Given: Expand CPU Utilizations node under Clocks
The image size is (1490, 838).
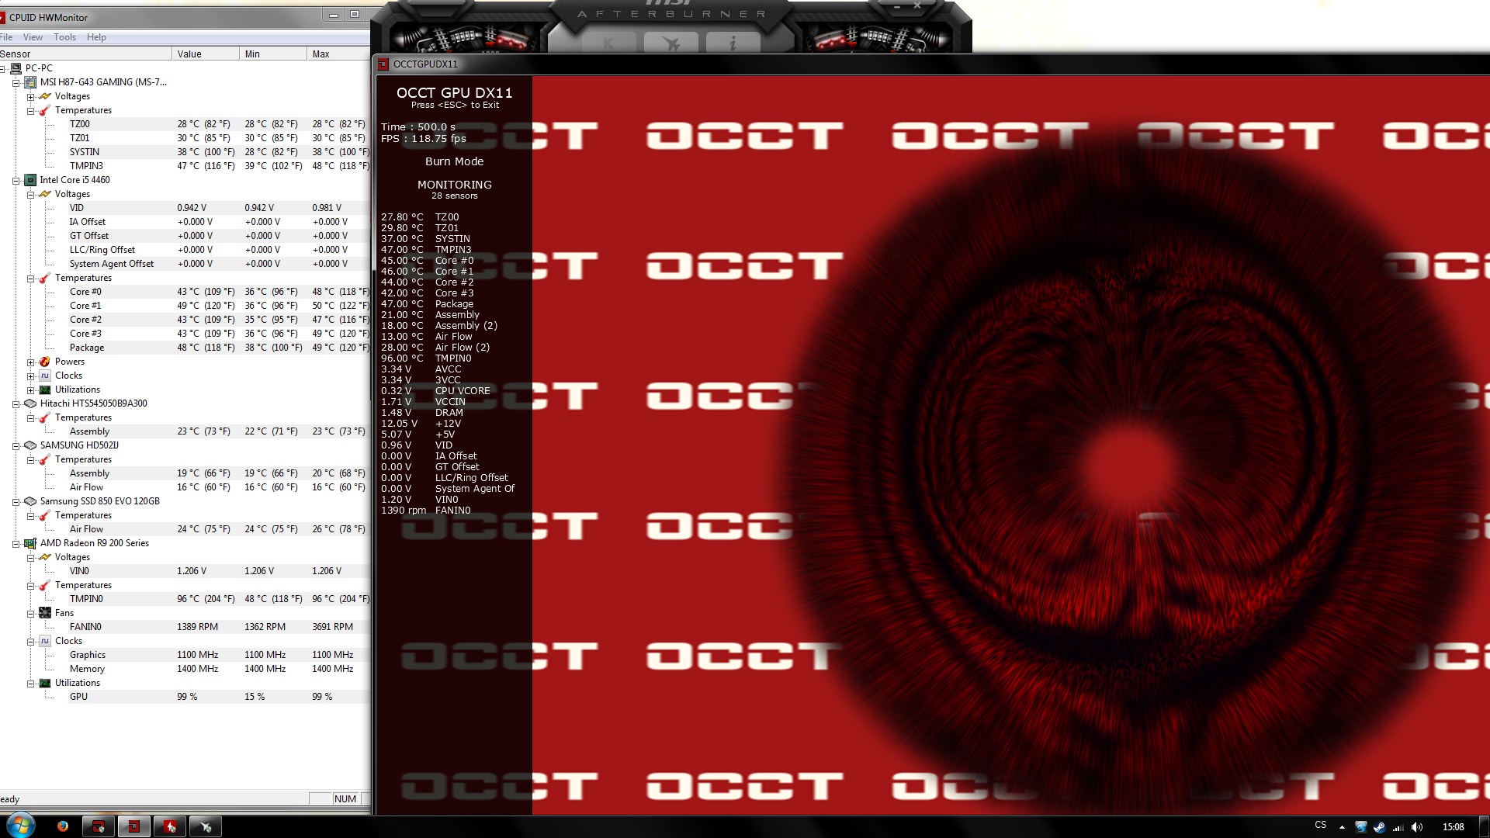Looking at the screenshot, I should (30, 390).
